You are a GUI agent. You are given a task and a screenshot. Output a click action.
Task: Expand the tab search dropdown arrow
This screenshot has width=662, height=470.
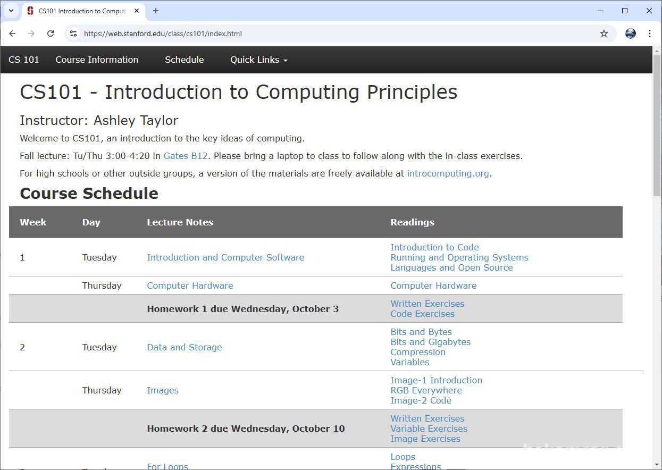tap(11, 11)
